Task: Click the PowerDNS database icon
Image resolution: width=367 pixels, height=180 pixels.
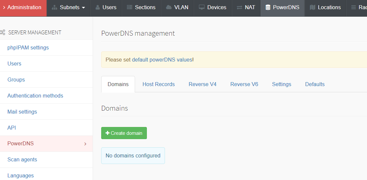Action: coord(268,8)
